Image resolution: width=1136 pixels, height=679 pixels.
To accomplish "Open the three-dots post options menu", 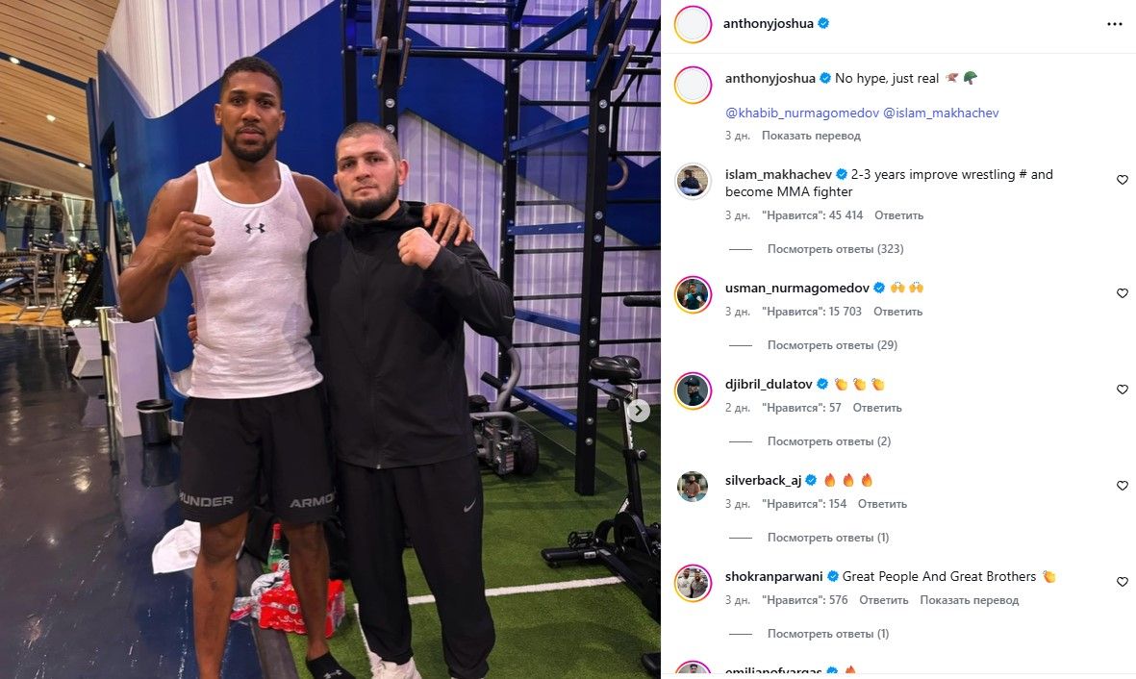I will click(1114, 24).
